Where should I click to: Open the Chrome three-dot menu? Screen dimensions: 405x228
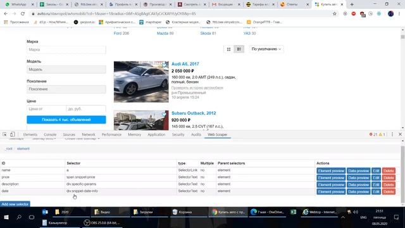[399, 14]
